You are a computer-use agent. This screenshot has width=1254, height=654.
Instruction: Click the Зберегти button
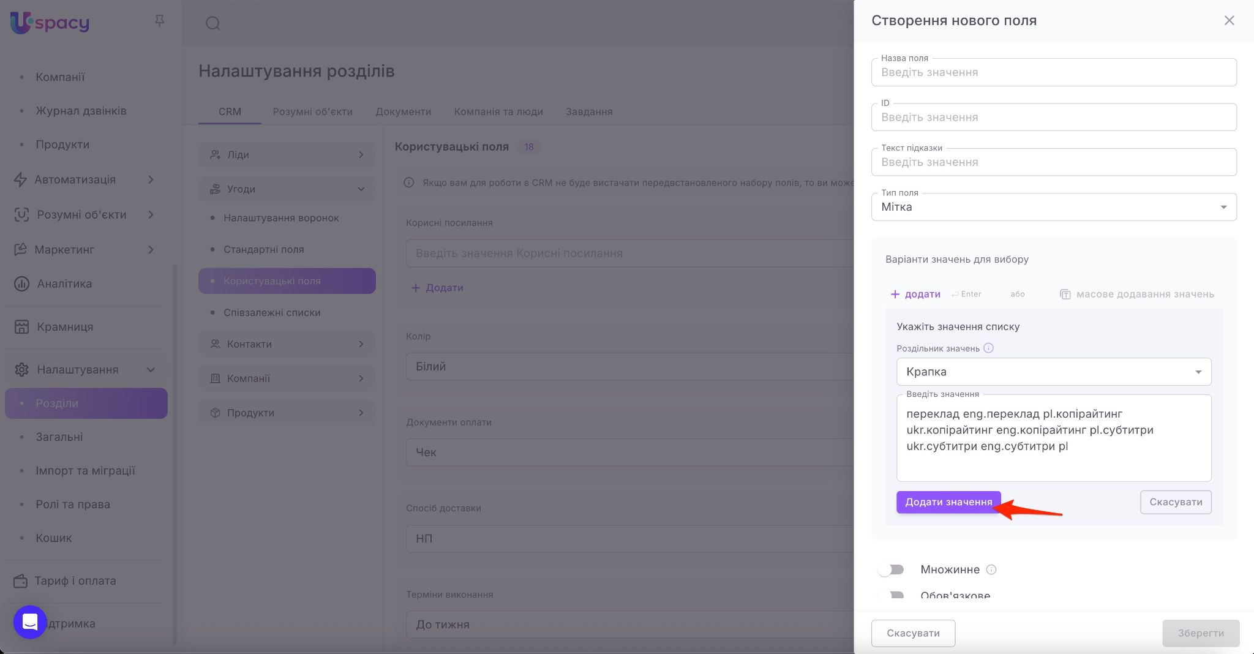pyautogui.click(x=1200, y=633)
